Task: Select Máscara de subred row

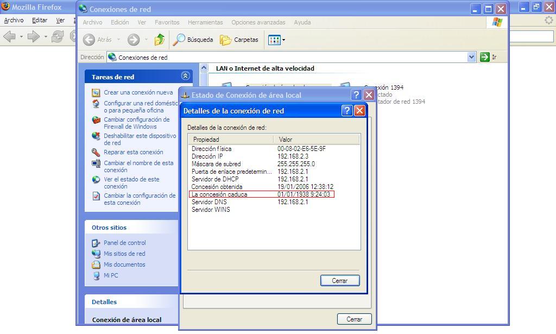Action: pyautogui.click(x=274, y=164)
